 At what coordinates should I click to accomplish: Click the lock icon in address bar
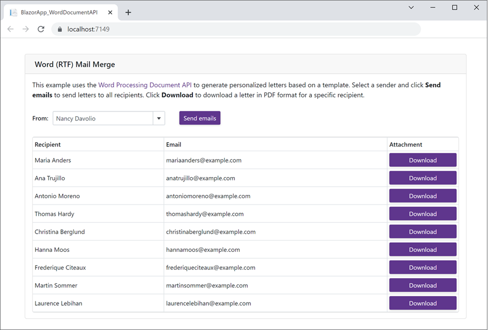[60, 29]
